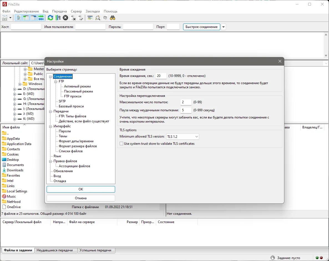Click the Music icon in file list
329x261 pixels.
click(4, 196)
